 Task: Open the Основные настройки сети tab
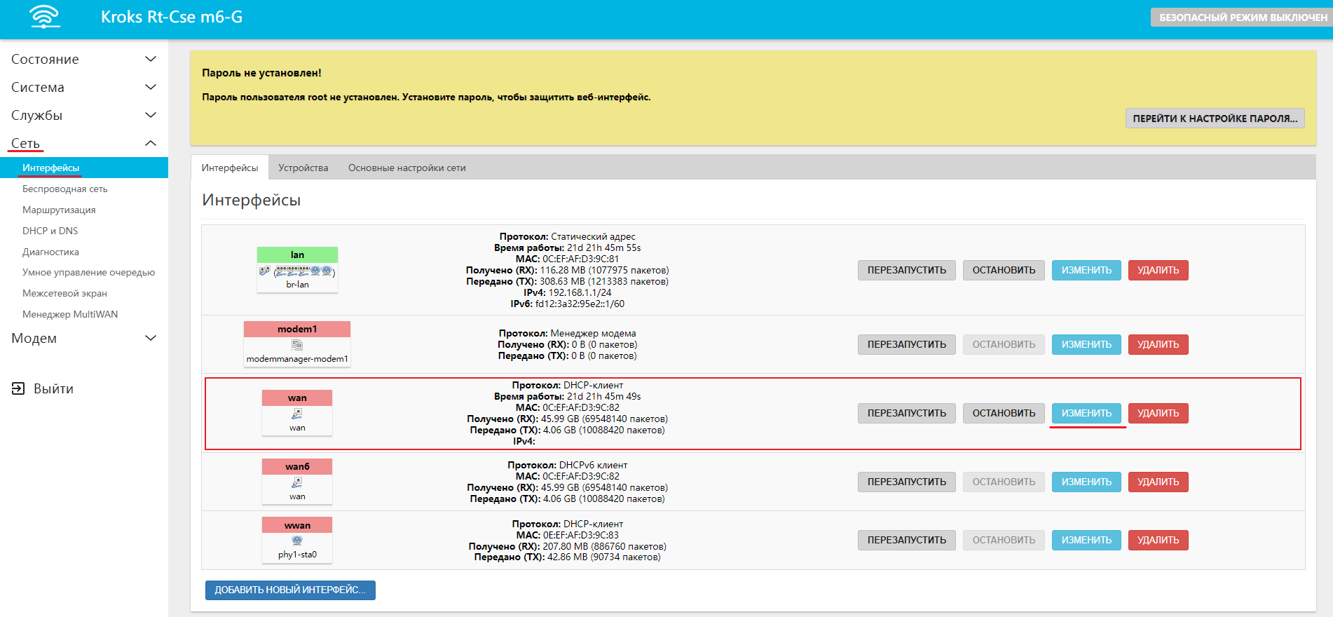click(x=406, y=168)
